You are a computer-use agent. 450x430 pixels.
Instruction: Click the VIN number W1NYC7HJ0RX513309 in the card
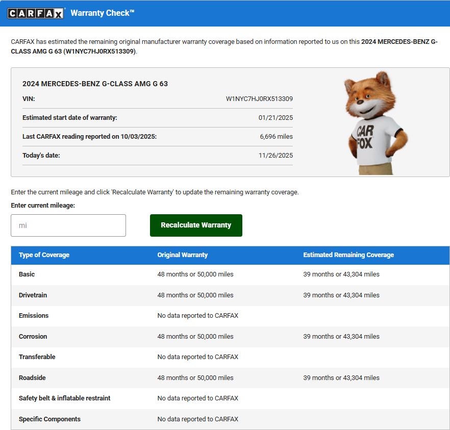point(259,99)
